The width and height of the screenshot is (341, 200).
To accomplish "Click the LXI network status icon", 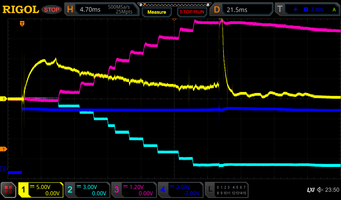I will [x=310, y=190].
